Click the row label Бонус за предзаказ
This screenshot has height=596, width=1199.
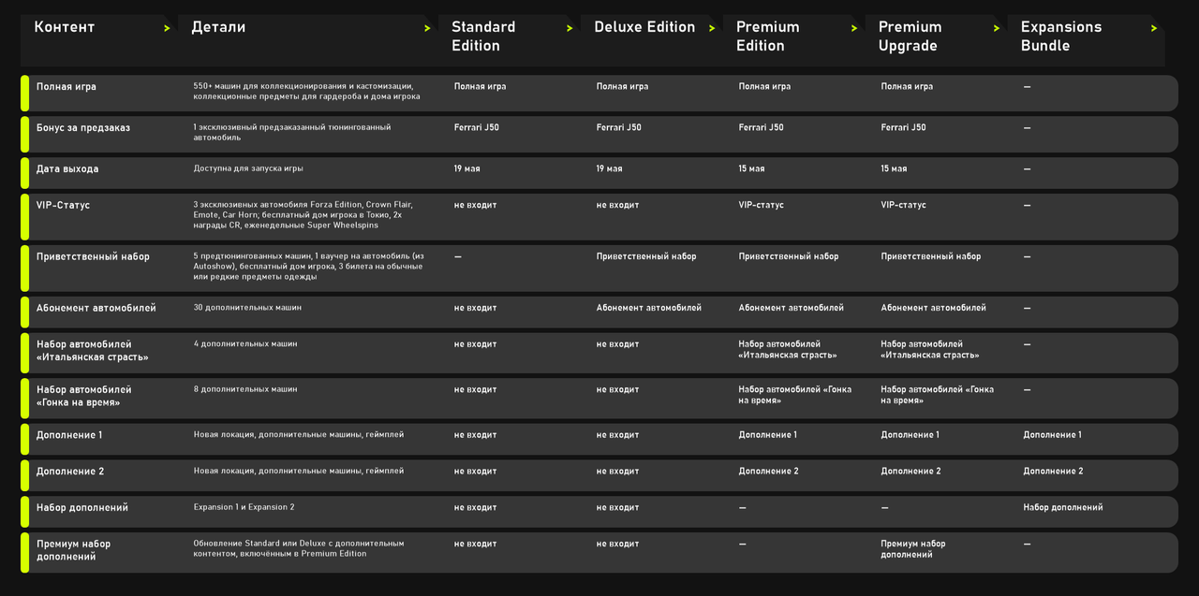[x=83, y=127]
